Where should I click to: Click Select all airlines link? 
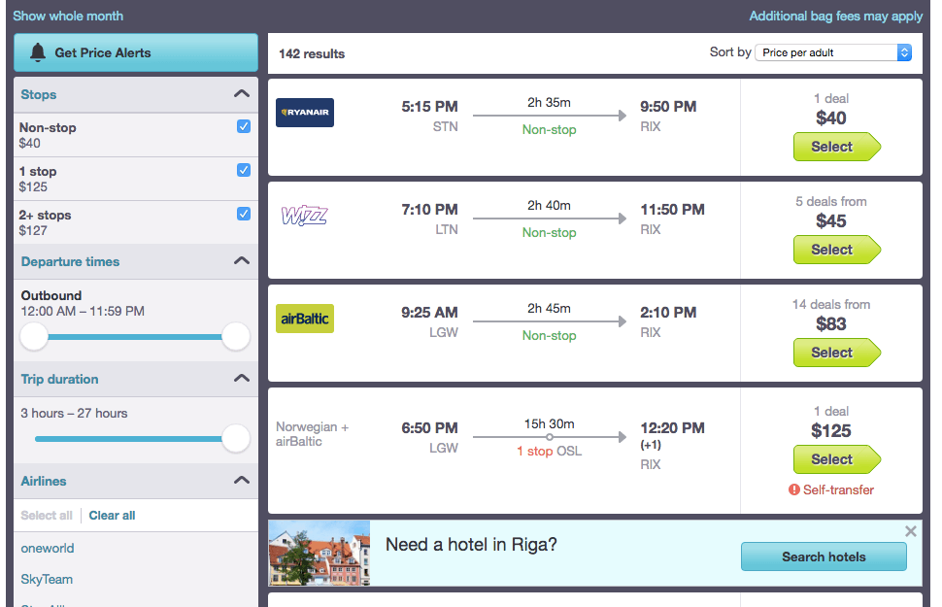(x=47, y=515)
